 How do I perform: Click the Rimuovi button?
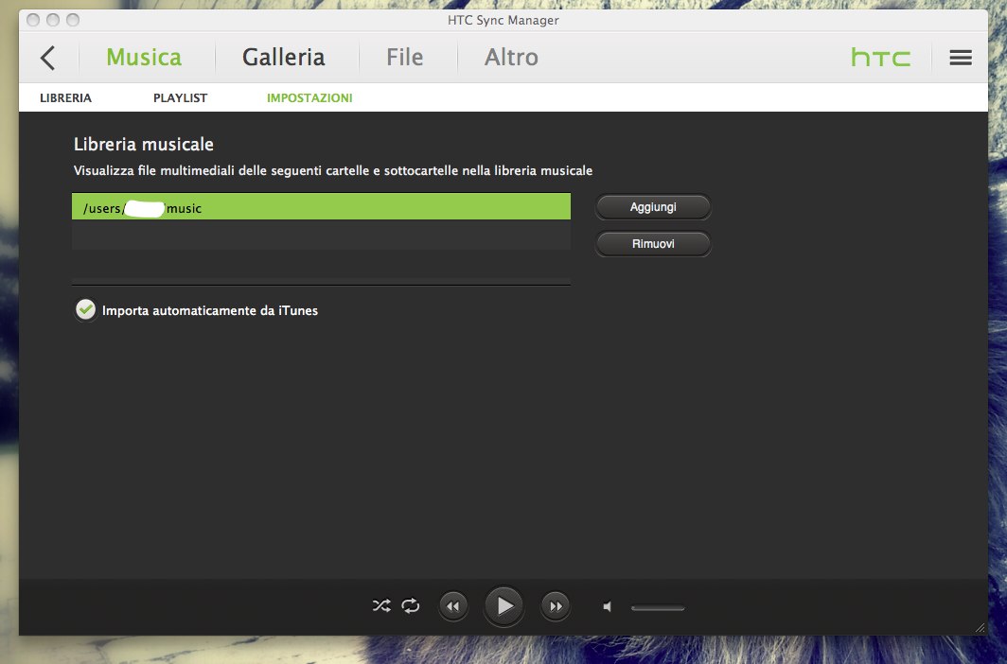point(653,244)
